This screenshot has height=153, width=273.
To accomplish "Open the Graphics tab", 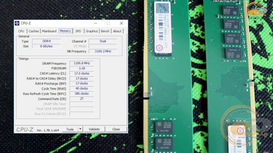I will click(92, 31).
